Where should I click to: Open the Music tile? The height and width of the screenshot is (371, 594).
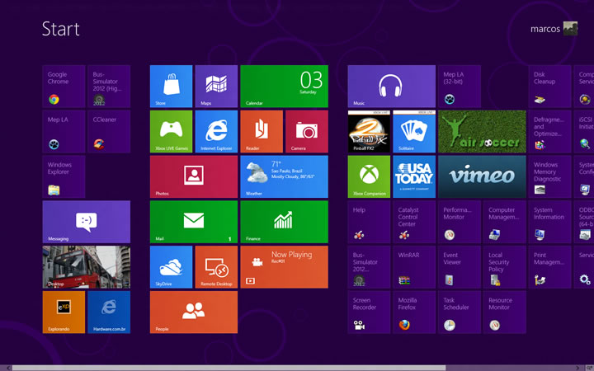(392, 87)
